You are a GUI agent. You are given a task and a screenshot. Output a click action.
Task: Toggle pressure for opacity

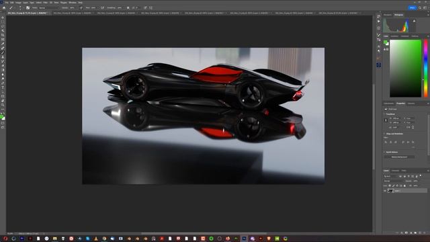(81, 7)
